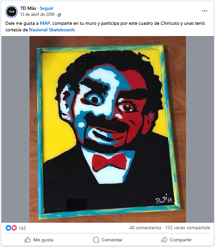
Task: Show the 142 reactions count
Action: click(22, 228)
